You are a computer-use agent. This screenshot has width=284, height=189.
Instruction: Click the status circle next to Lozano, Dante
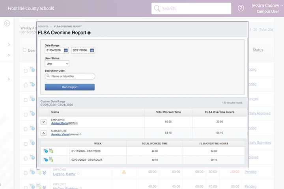coord(78,174)
